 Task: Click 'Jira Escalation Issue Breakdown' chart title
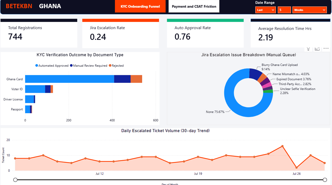tap(249, 55)
